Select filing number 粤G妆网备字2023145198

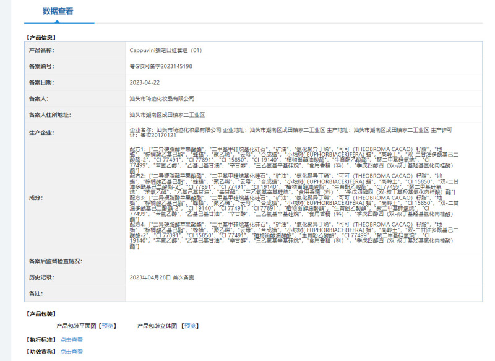pyautogui.click(x=161, y=66)
